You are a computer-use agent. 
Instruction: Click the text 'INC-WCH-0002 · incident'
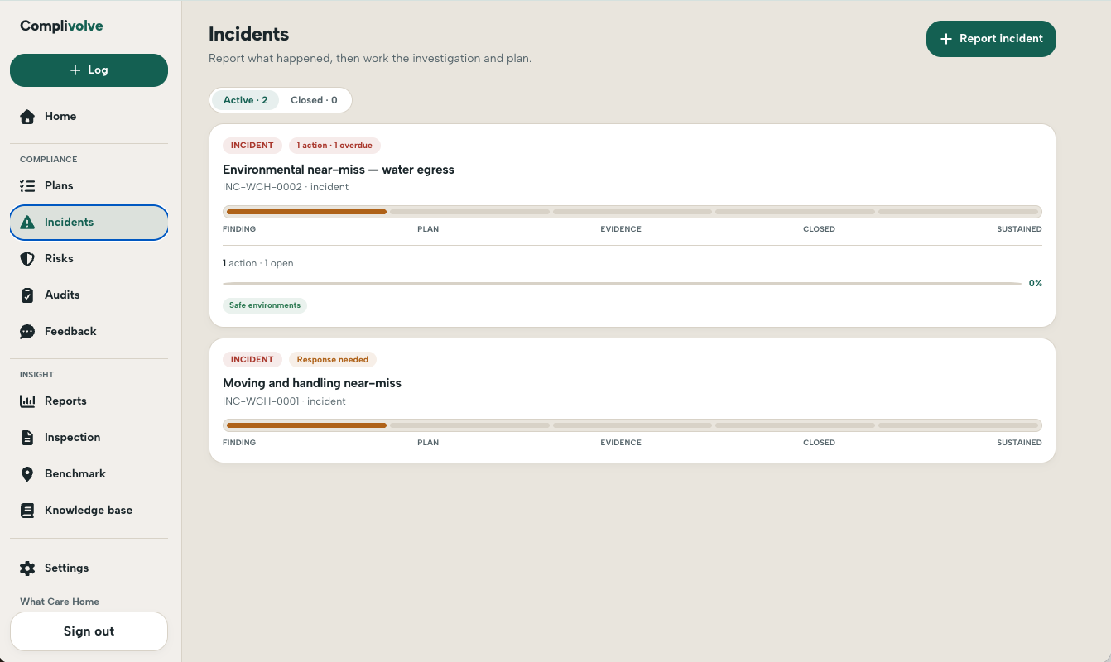point(286,188)
